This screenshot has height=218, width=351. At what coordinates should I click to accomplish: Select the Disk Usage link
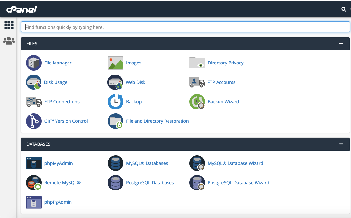pos(56,82)
